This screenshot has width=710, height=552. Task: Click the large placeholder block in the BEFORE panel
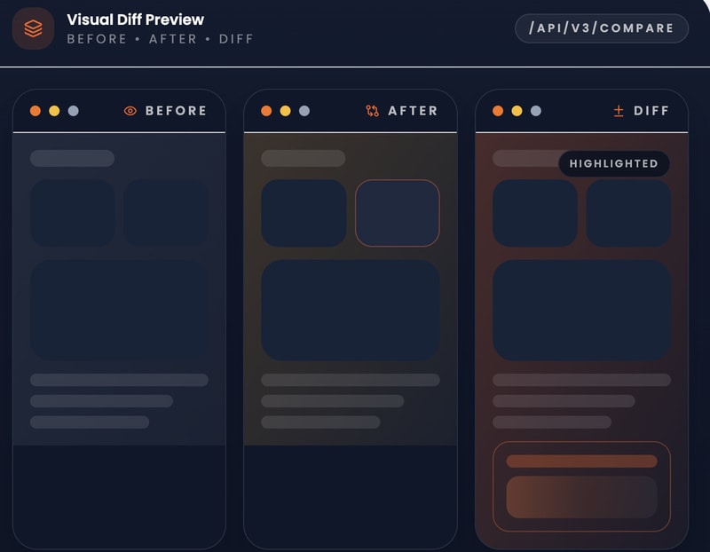(x=119, y=311)
